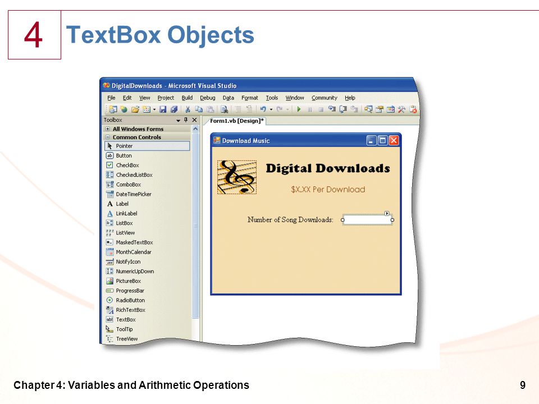Click the Copy toolbar icon
The height and width of the screenshot is (404, 539).
pyautogui.click(x=199, y=109)
